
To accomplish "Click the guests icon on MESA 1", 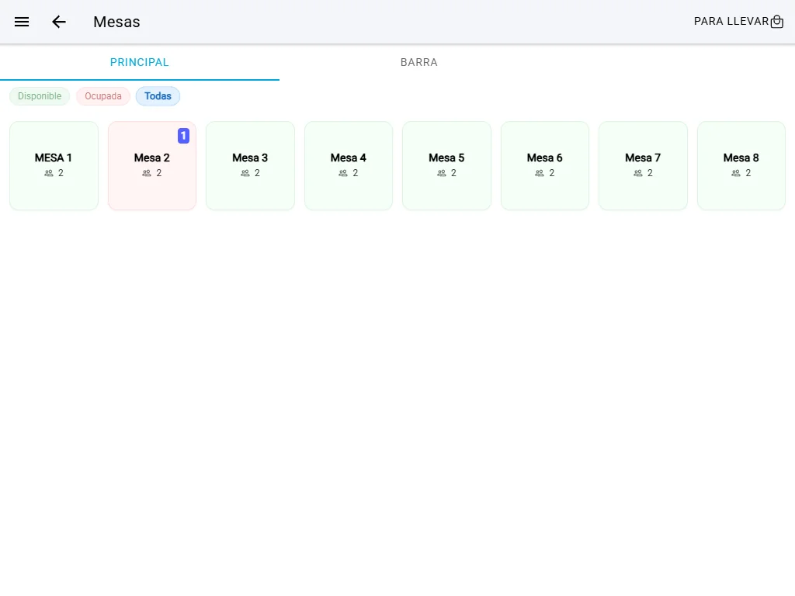I will pyautogui.click(x=49, y=173).
